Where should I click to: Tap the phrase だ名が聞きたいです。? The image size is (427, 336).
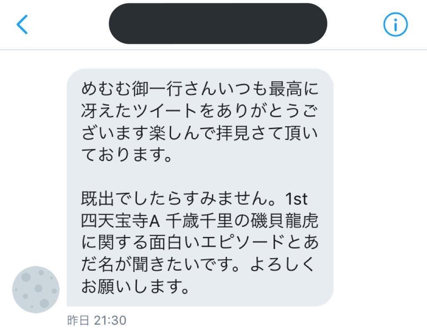pos(161,264)
